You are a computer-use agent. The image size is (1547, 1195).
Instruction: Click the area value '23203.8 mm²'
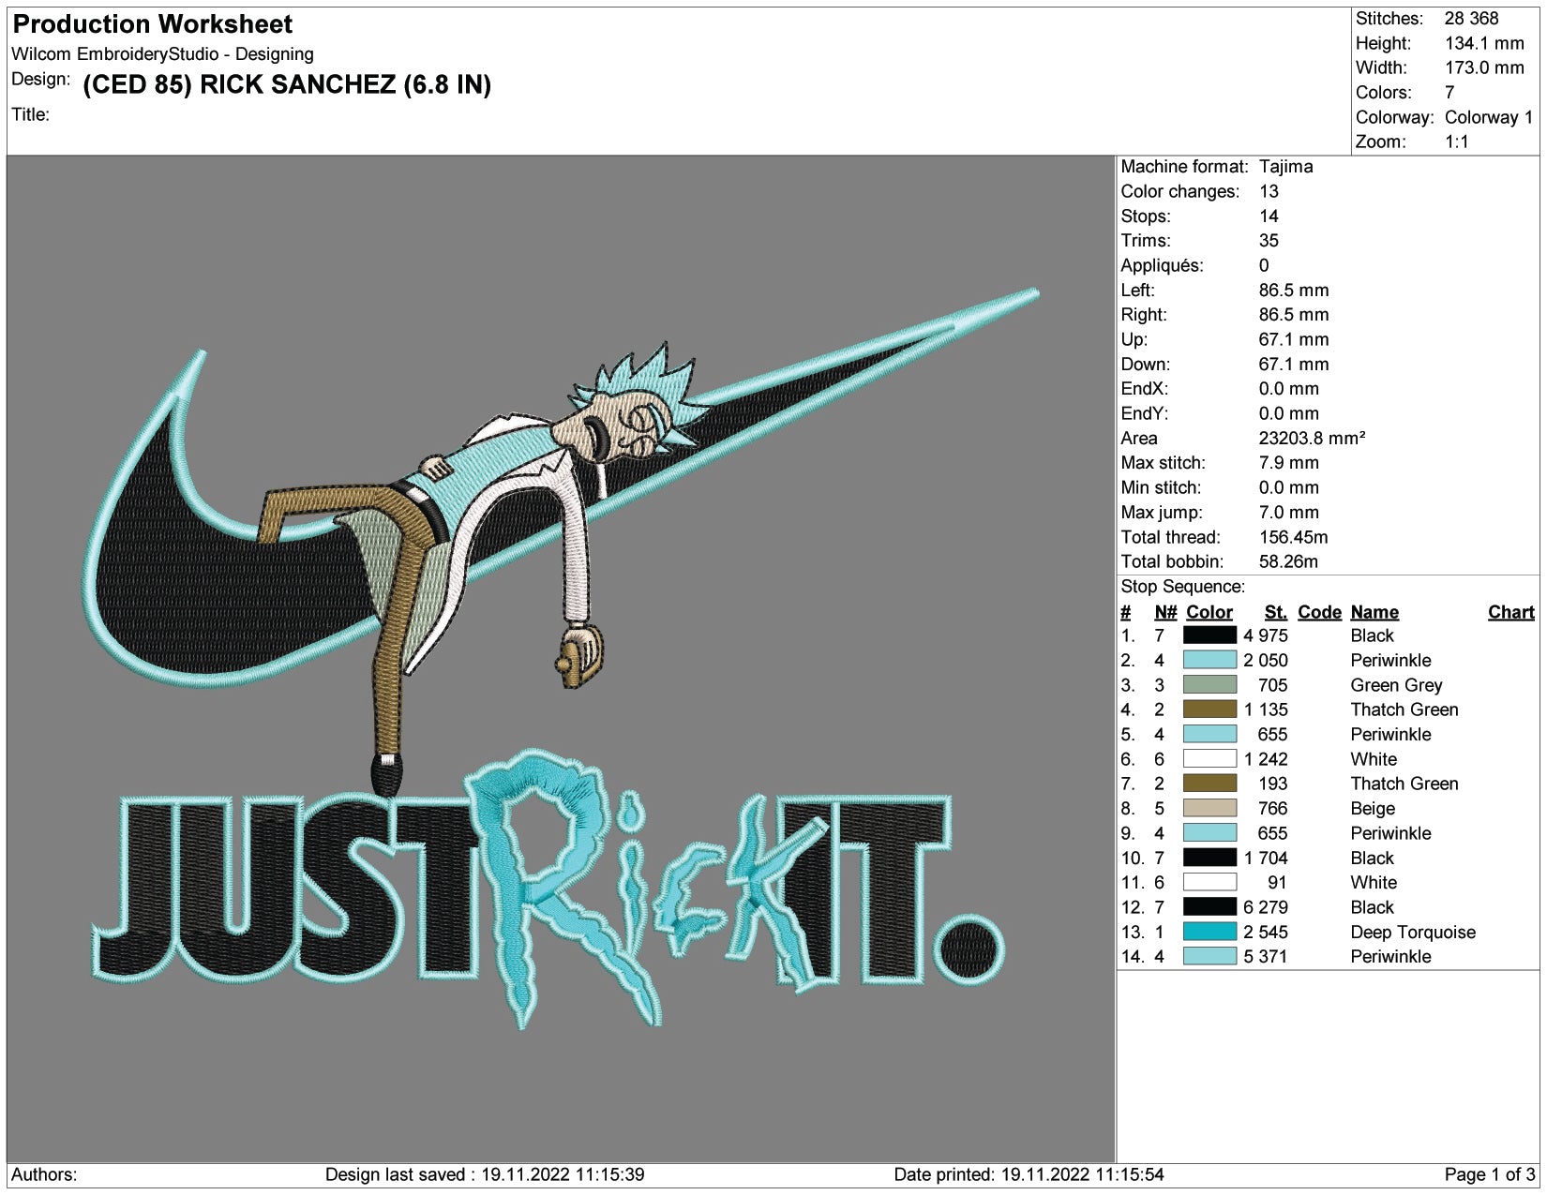[x=1312, y=438]
